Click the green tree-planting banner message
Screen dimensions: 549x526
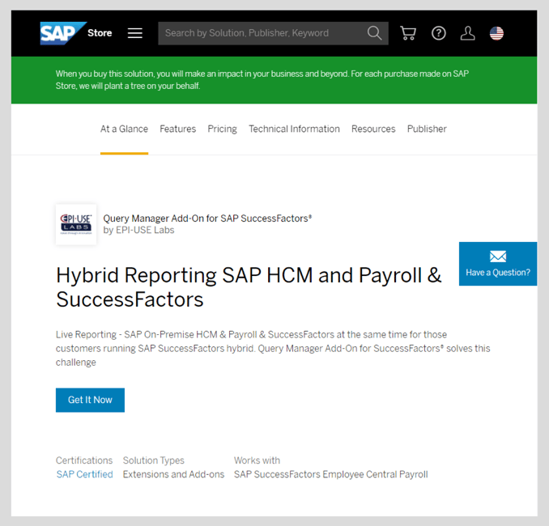262,80
